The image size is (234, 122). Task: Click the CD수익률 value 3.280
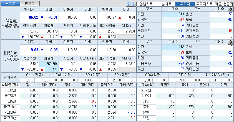click(147, 80)
